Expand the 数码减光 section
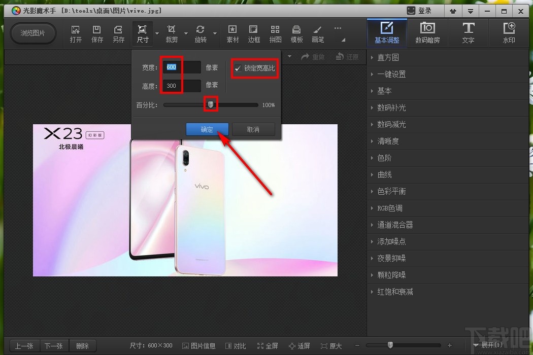 (448, 124)
